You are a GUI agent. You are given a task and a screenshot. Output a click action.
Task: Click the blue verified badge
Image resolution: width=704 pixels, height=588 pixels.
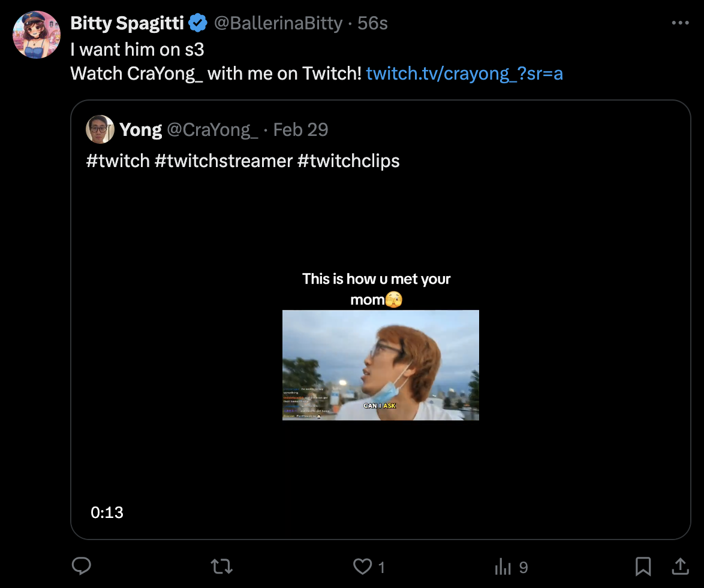pos(198,23)
